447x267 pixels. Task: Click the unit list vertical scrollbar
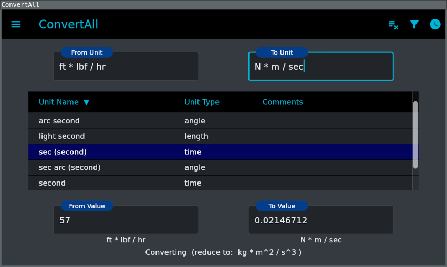pyautogui.click(x=415, y=135)
